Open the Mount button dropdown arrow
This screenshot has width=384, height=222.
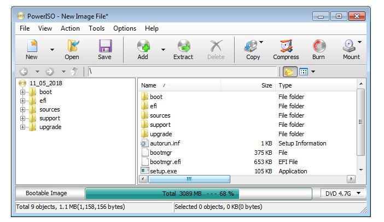click(x=359, y=42)
